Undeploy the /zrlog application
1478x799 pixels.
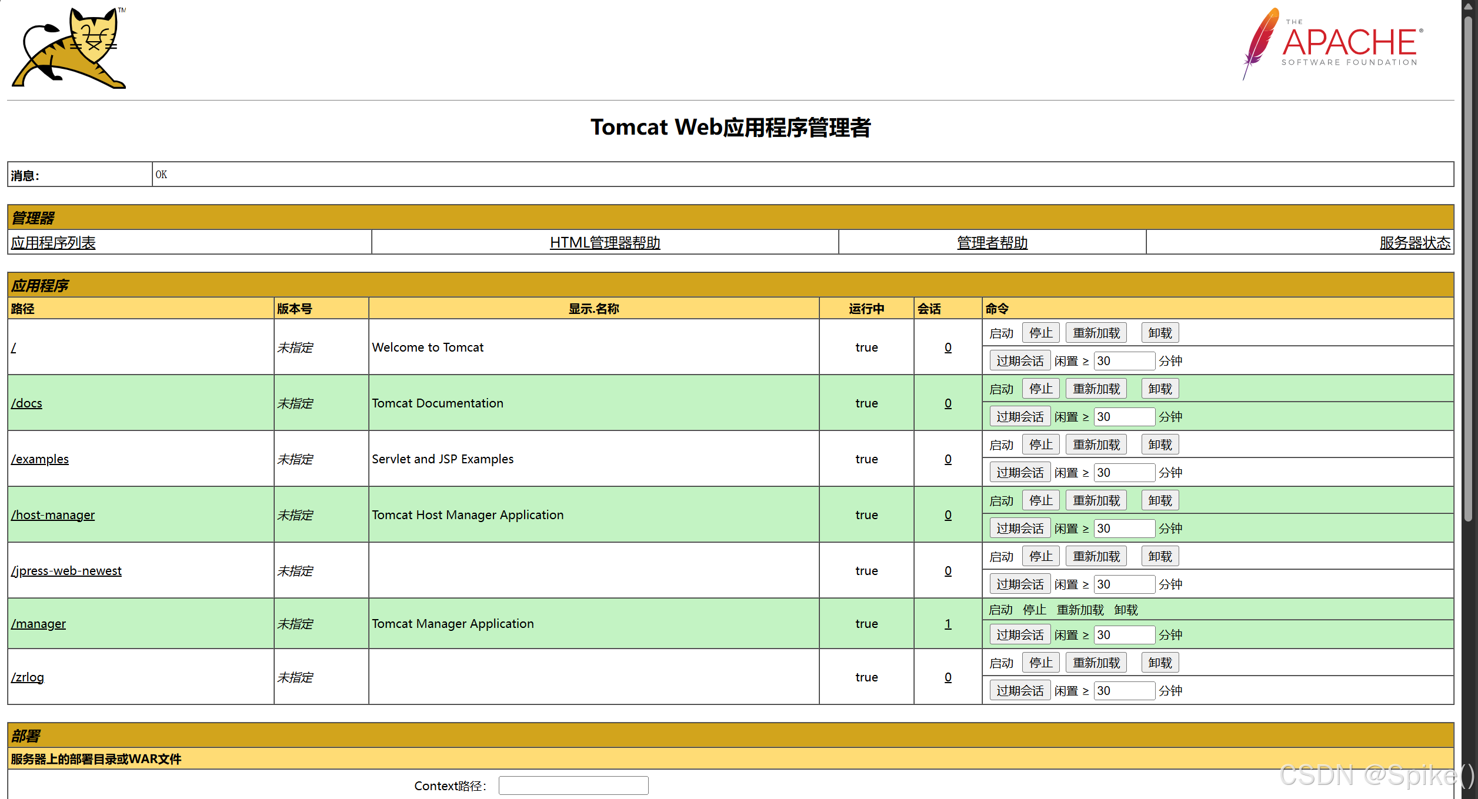[1159, 663]
